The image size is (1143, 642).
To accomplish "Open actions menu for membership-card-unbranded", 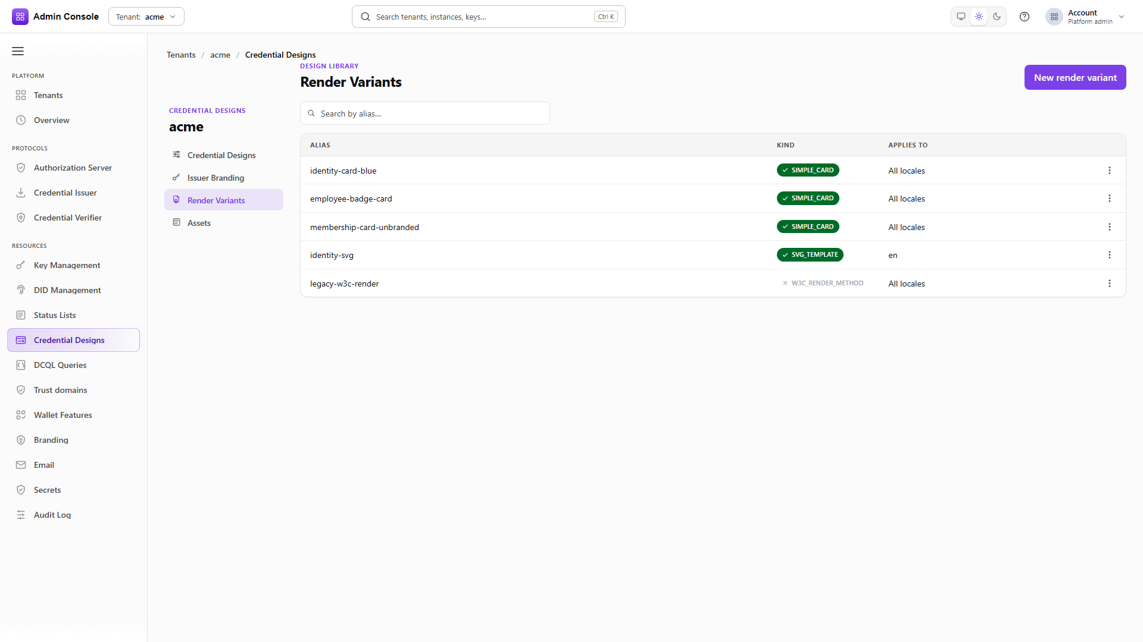I will click(1110, 227).
